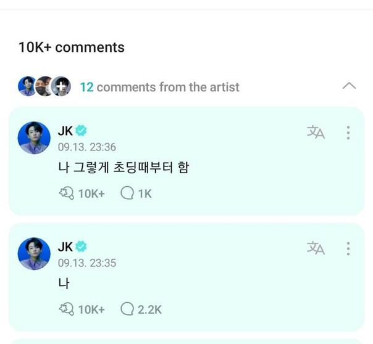This screenshot has width=373, height=344.
Task: Tap the JK username on first comment
Action: 65,131
